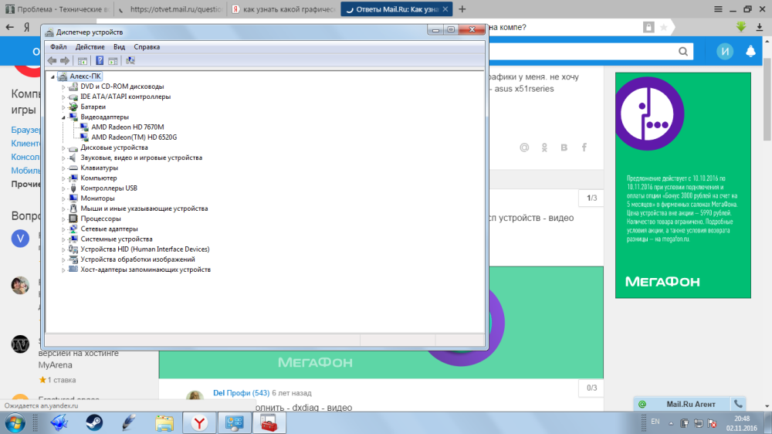Click the browser downloads arrow icon

click(x=760, y=27)
